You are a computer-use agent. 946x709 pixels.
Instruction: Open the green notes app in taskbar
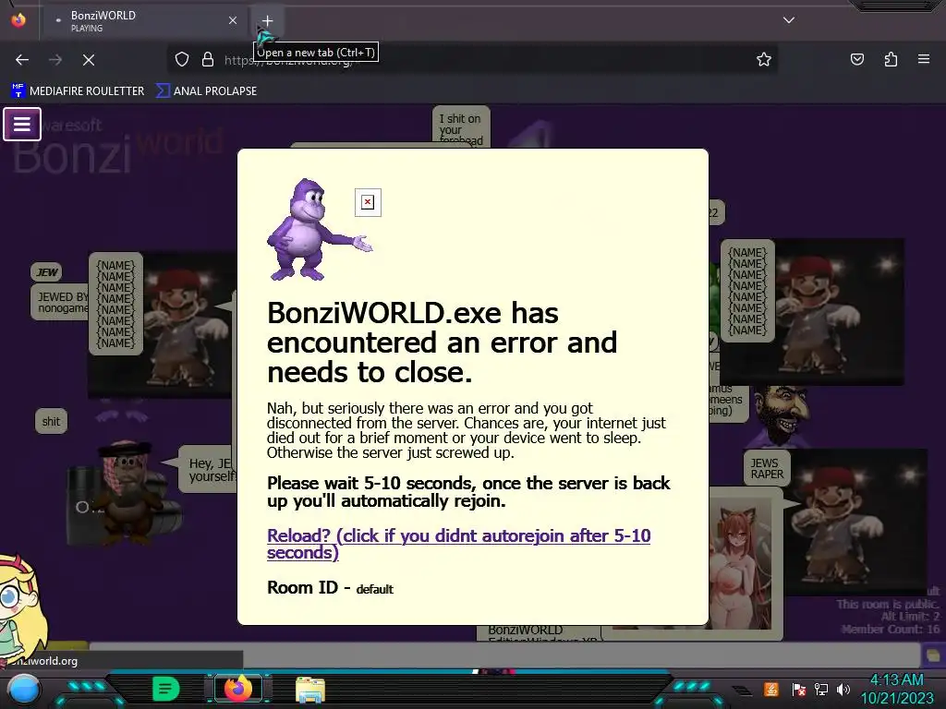tap(166, 689)
